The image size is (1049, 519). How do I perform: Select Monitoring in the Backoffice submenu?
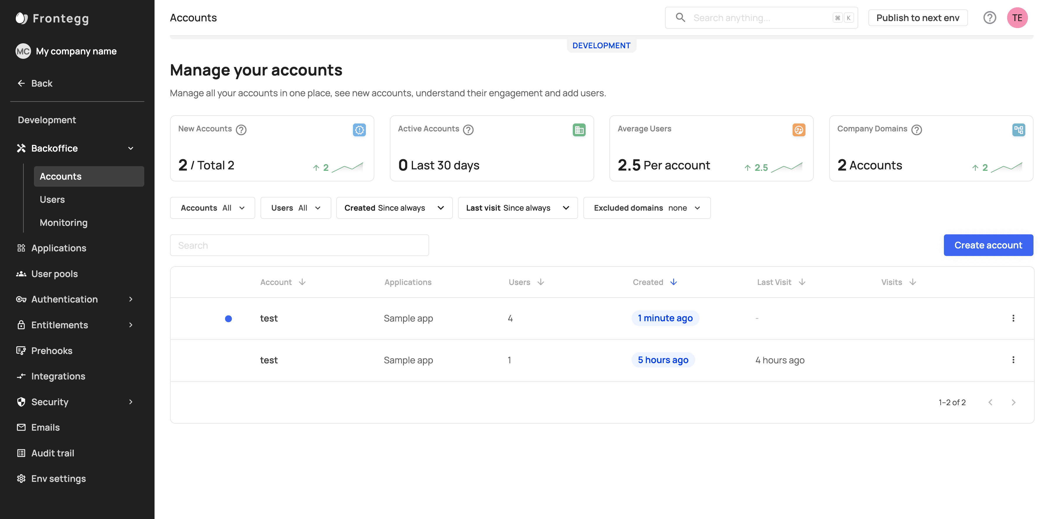point(89,223)
